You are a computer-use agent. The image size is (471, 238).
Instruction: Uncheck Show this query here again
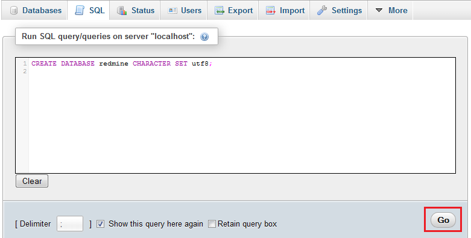click(101, 224)
